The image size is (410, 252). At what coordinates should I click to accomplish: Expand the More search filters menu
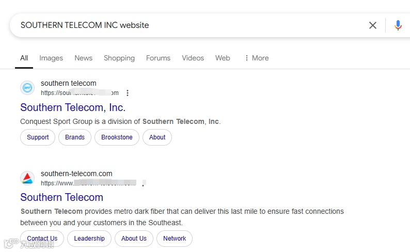257,58
